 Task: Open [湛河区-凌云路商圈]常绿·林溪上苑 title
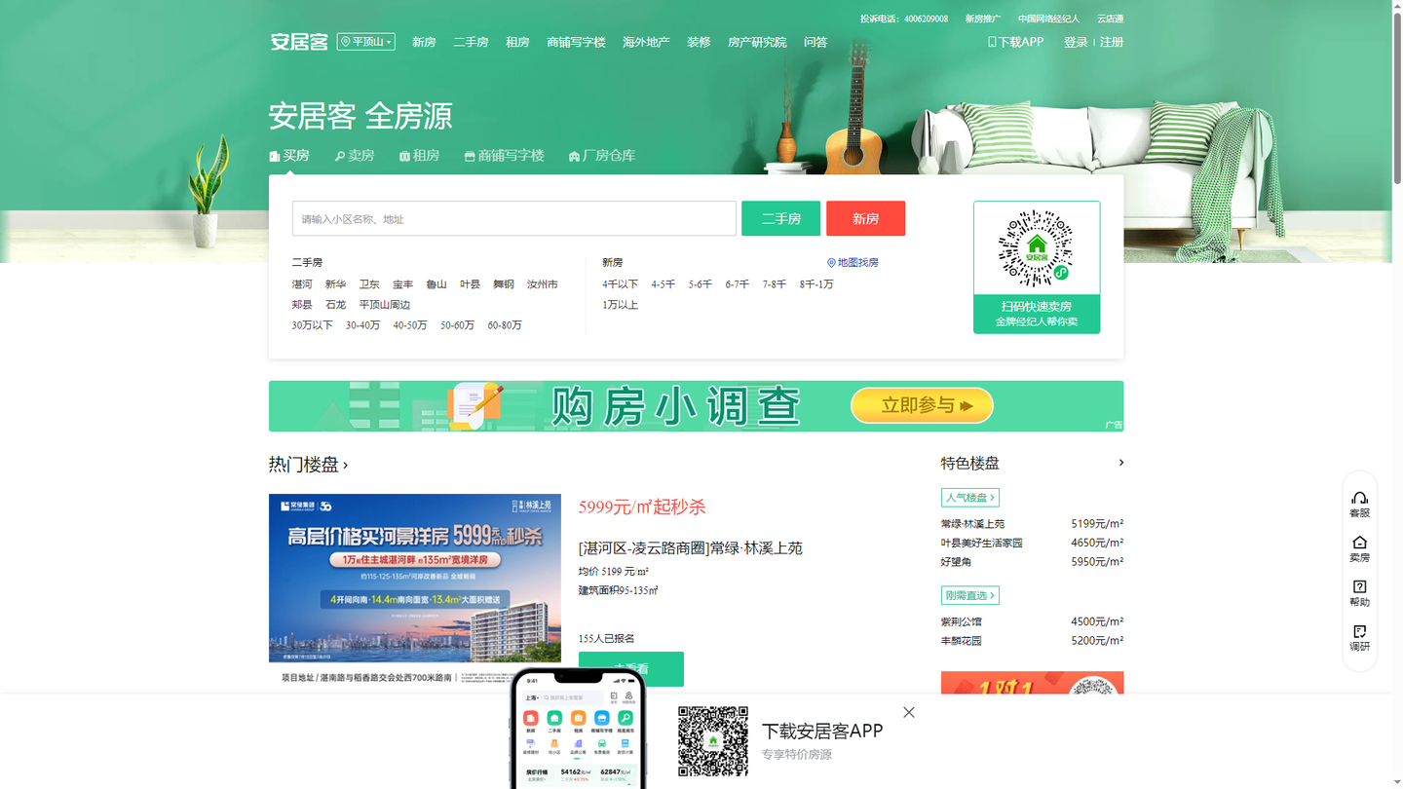[x=691, y=547]
